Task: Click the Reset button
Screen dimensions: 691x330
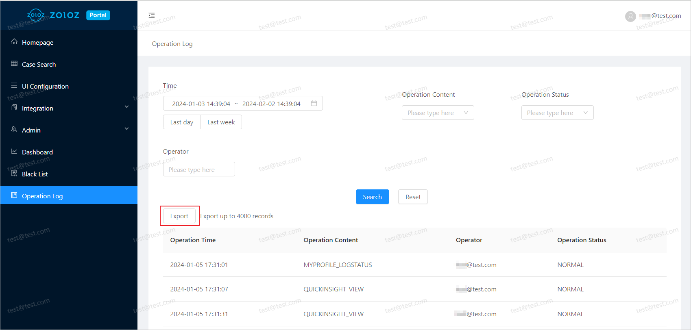Action: pyautogui.click(x=413, y=197)
